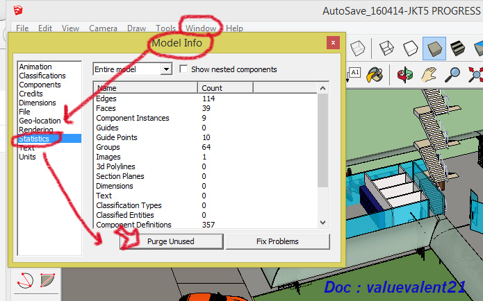Select Credits in the Model Info list
483x301 pixels.
click(31, 94)
